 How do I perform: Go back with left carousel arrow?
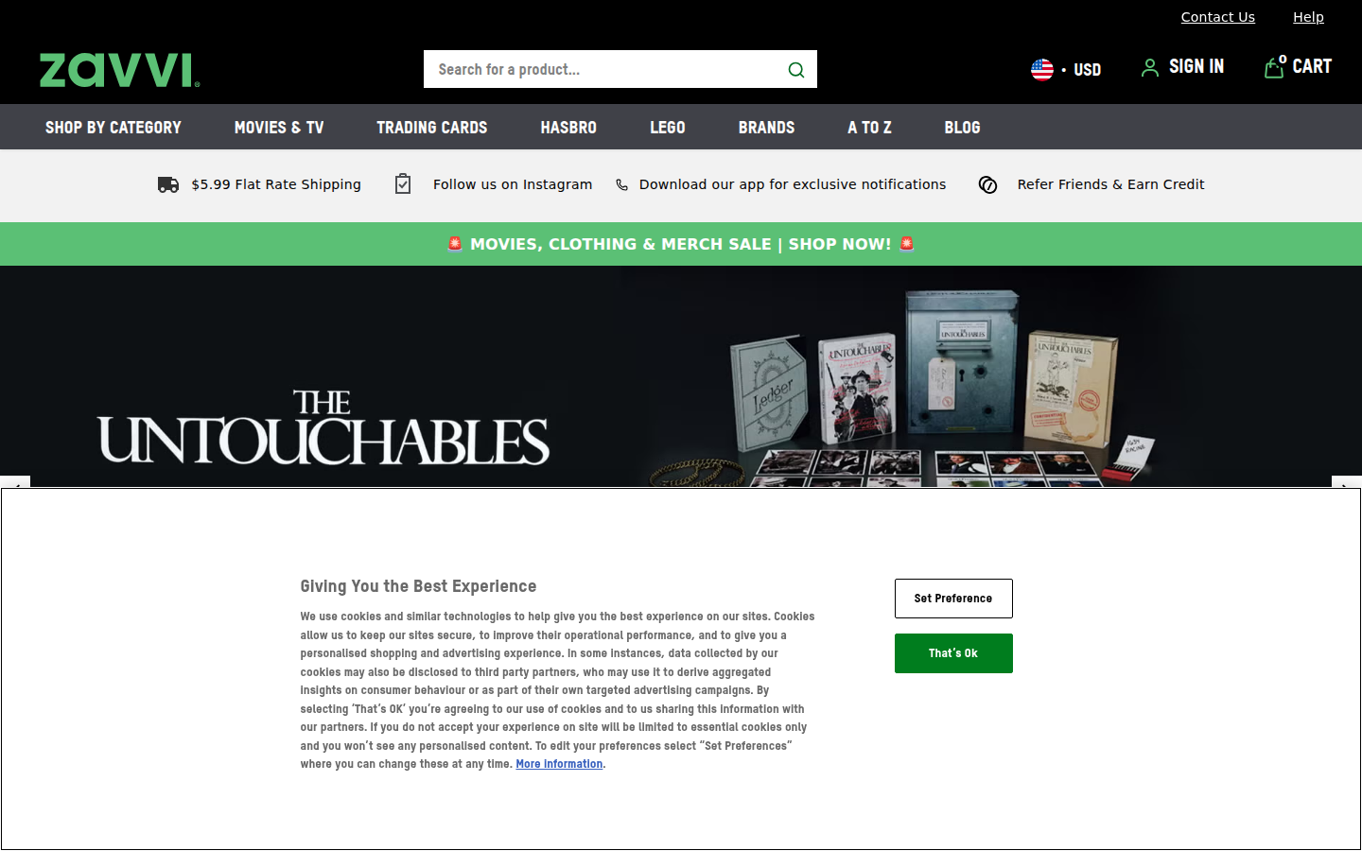[16, 486]
